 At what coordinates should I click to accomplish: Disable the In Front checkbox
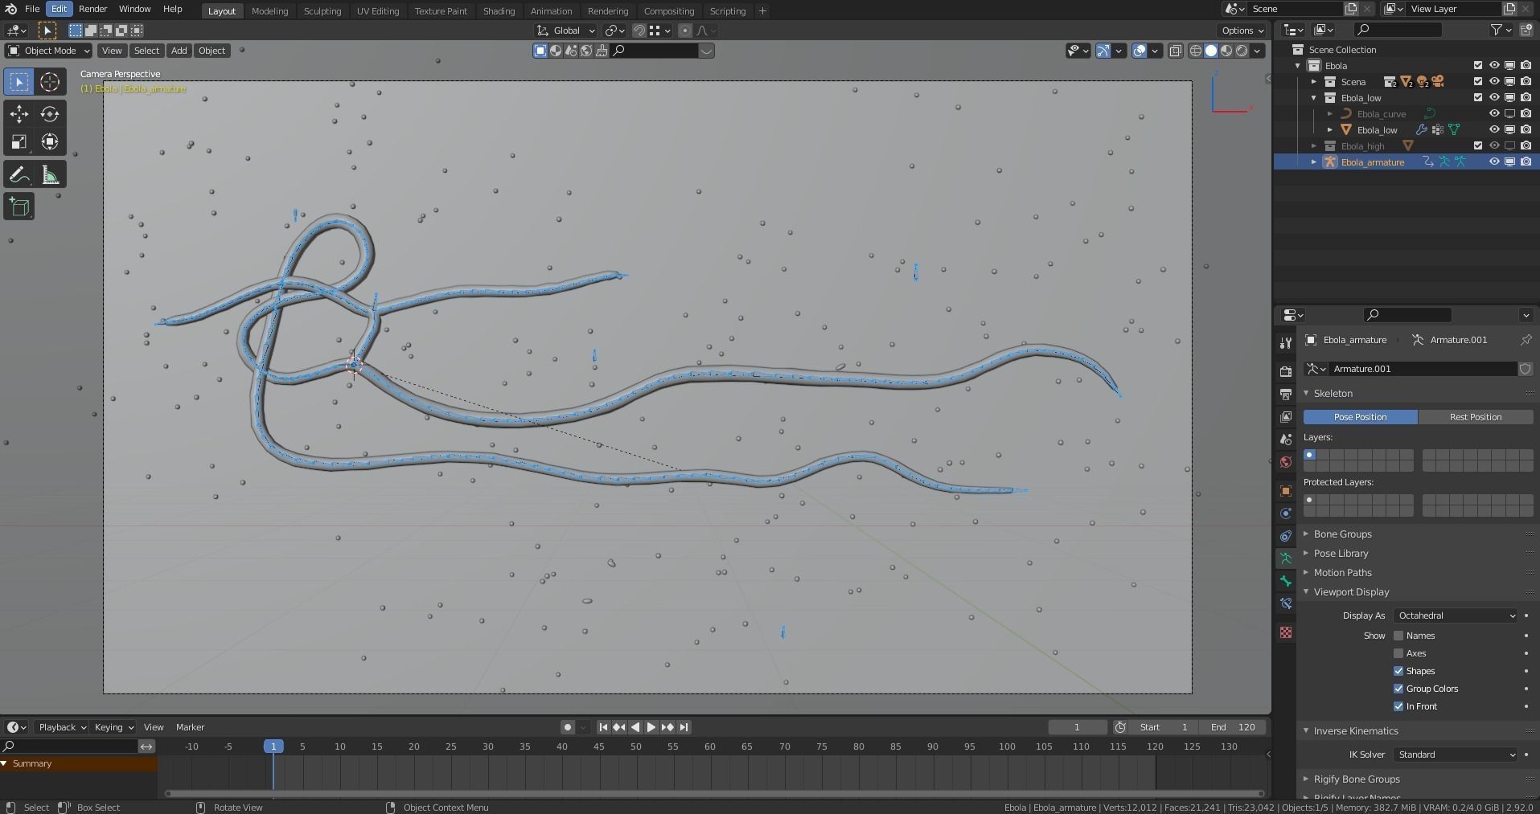coord(1398,706)
